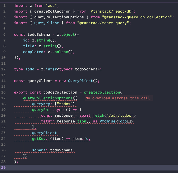Click the Todo type name on line 12
178x173 pixels.
pos(30,69)
